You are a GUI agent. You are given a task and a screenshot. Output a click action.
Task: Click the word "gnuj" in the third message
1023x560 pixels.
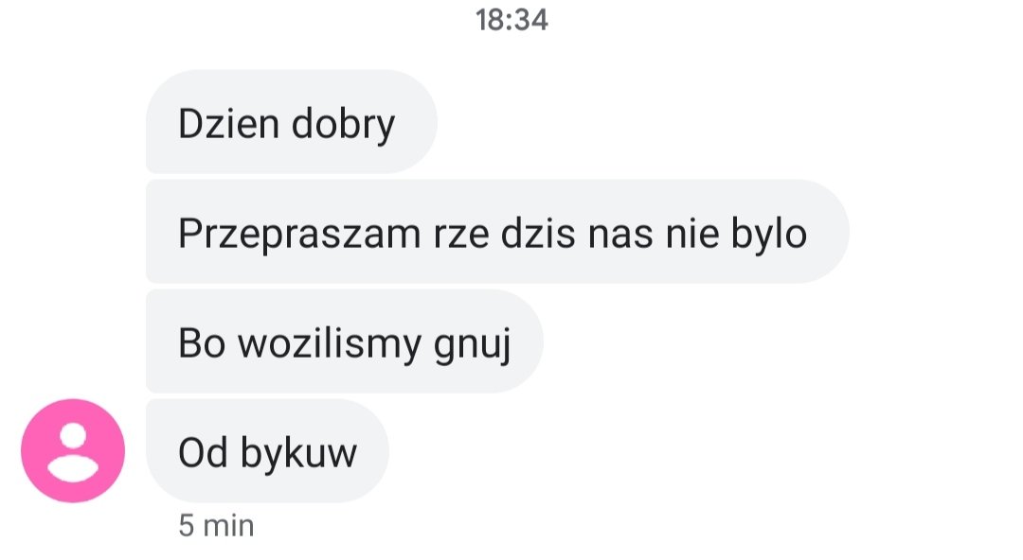pyautogui.click(x=473, y=345)
